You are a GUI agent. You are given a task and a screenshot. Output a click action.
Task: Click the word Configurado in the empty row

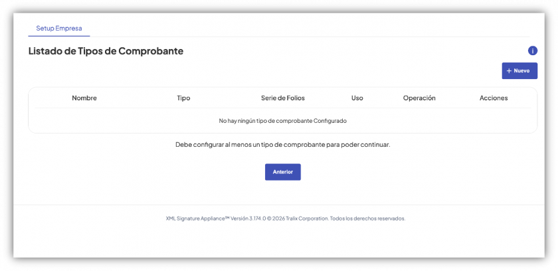[x=330, y=121]
